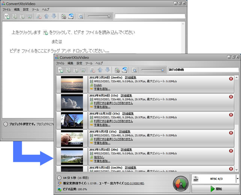The width and height of the screenshot is (241, 195).
Task: Click add audio icon in back window toolbar
Action: (x=15, y=16)
